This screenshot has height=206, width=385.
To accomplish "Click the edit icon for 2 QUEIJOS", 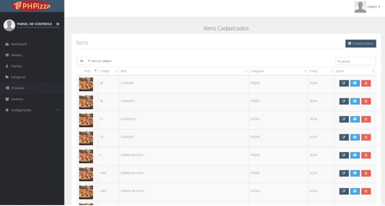I will tap(344, 83).
